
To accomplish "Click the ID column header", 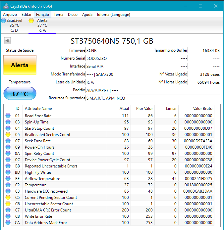I will pos(17,109).
